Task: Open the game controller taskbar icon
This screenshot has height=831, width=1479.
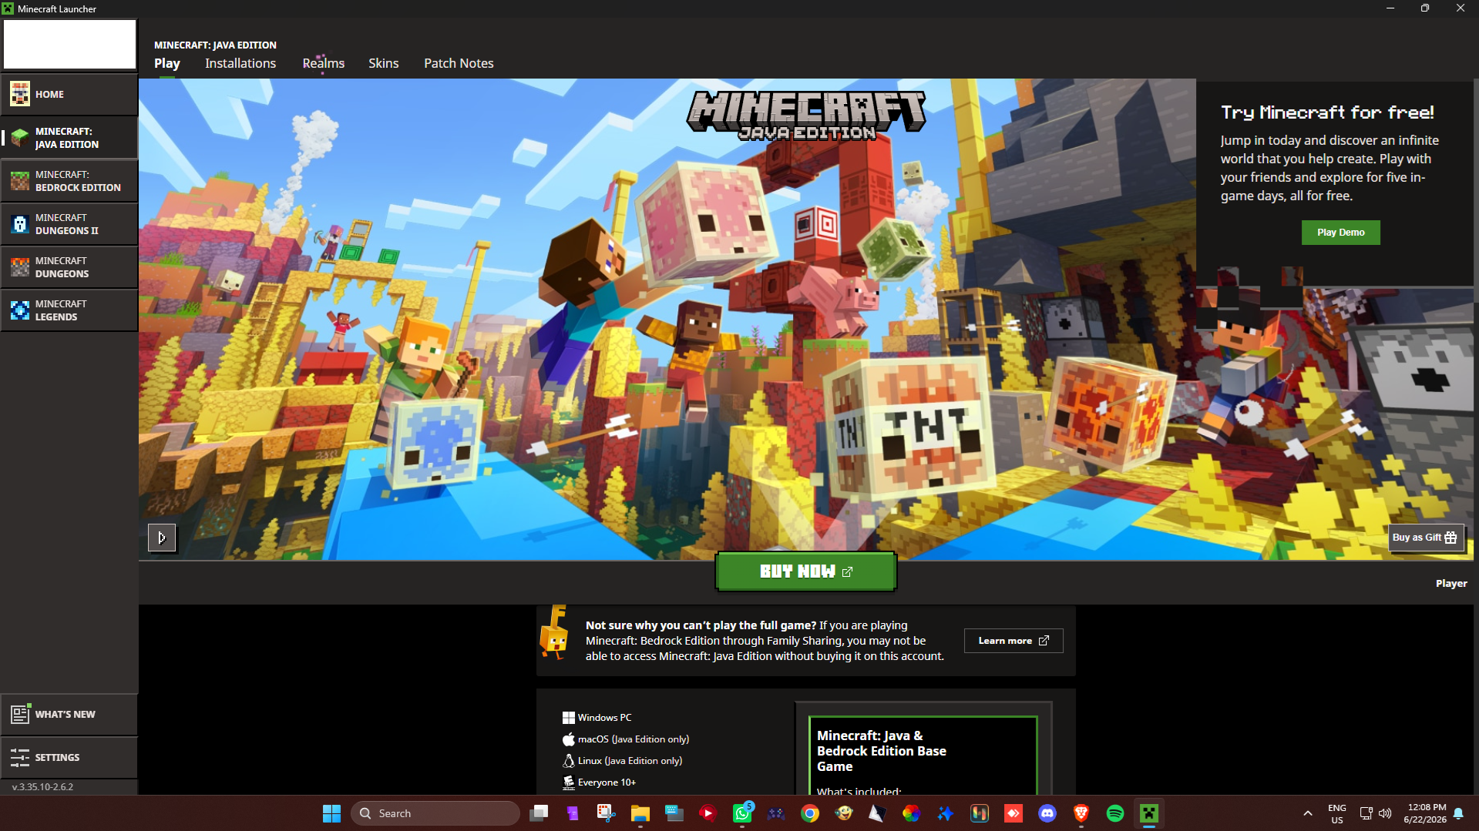Action: [776, 813]
